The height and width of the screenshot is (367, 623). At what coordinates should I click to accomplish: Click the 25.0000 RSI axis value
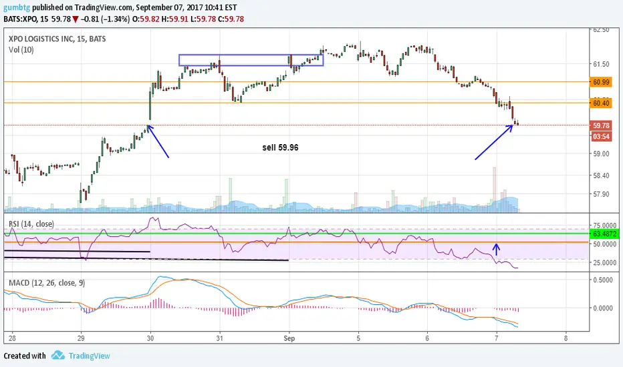pyautogui.click(x=605, y=263)
